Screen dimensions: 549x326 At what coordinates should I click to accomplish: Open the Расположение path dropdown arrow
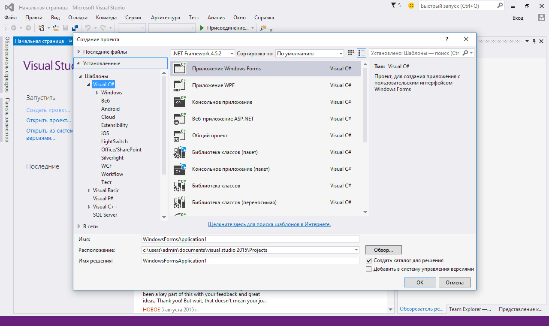pyautogui.click(x=356, y=250)
